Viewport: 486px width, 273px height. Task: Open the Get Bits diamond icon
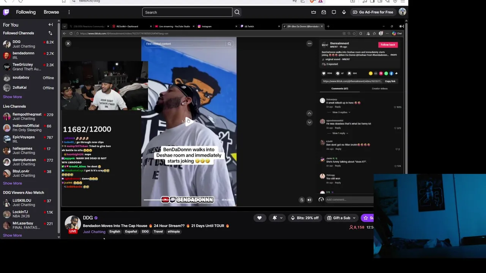344,12
